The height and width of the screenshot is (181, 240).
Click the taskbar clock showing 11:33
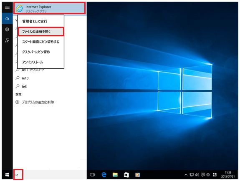coord(228,175)
